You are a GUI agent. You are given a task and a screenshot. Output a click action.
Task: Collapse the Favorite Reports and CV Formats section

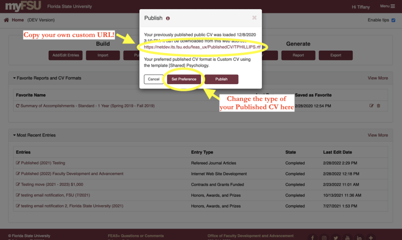point(14,78)
